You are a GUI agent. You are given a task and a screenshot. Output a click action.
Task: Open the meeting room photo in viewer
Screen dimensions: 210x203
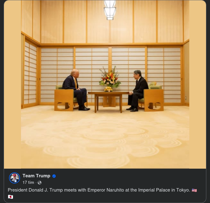105,84
